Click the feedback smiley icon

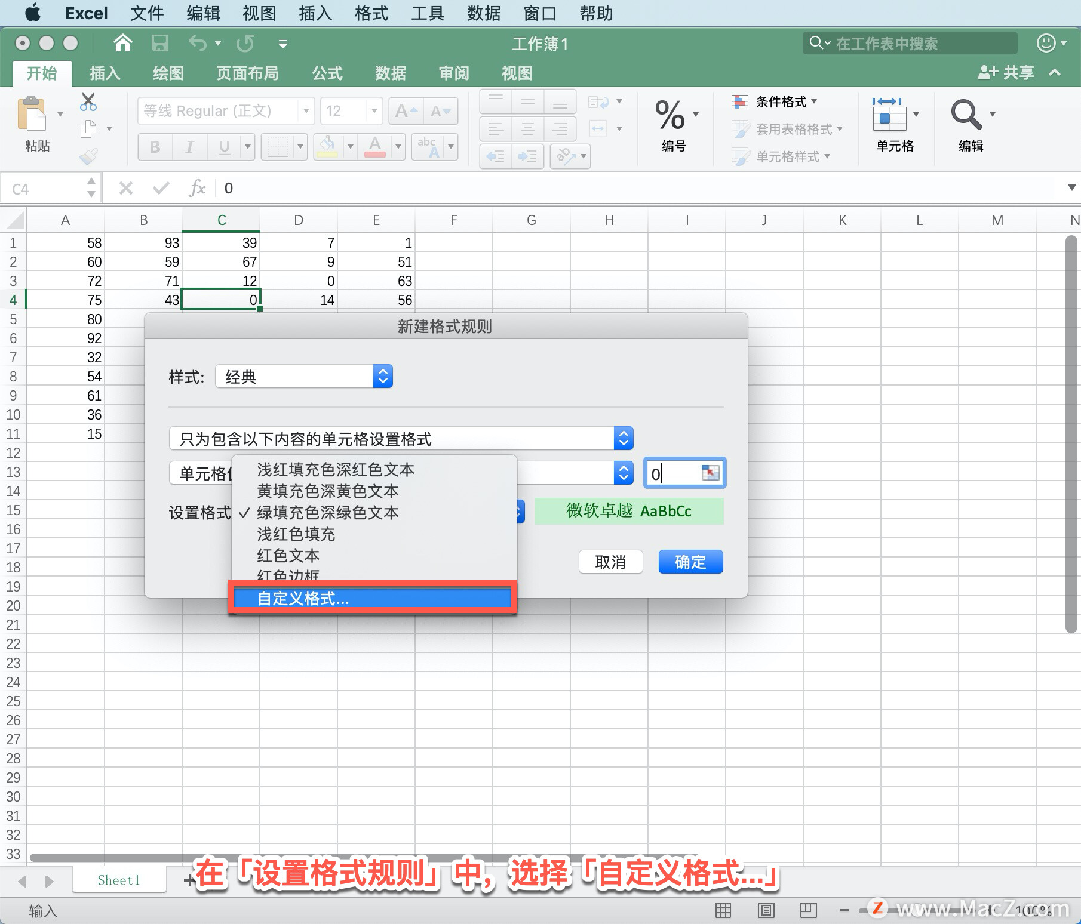tap(1046, 43)
